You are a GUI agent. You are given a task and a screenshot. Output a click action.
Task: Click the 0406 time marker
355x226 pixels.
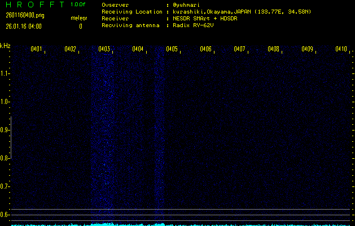click(x=205, y=49)
